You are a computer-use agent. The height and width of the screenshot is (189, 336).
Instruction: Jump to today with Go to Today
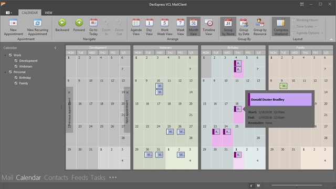93,27
